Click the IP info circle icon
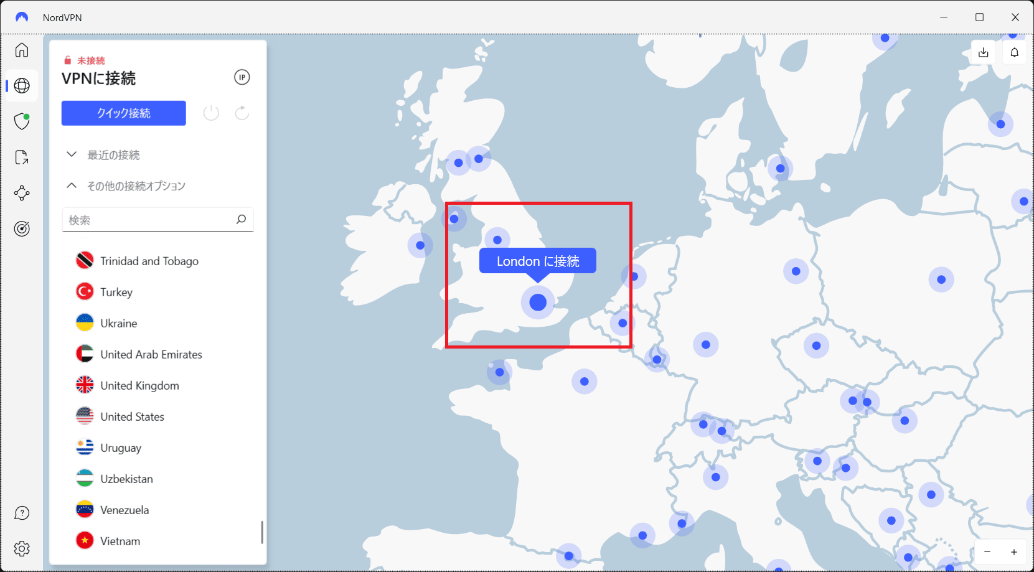Screen dimensions: 1034x572 tap(242, 77)
